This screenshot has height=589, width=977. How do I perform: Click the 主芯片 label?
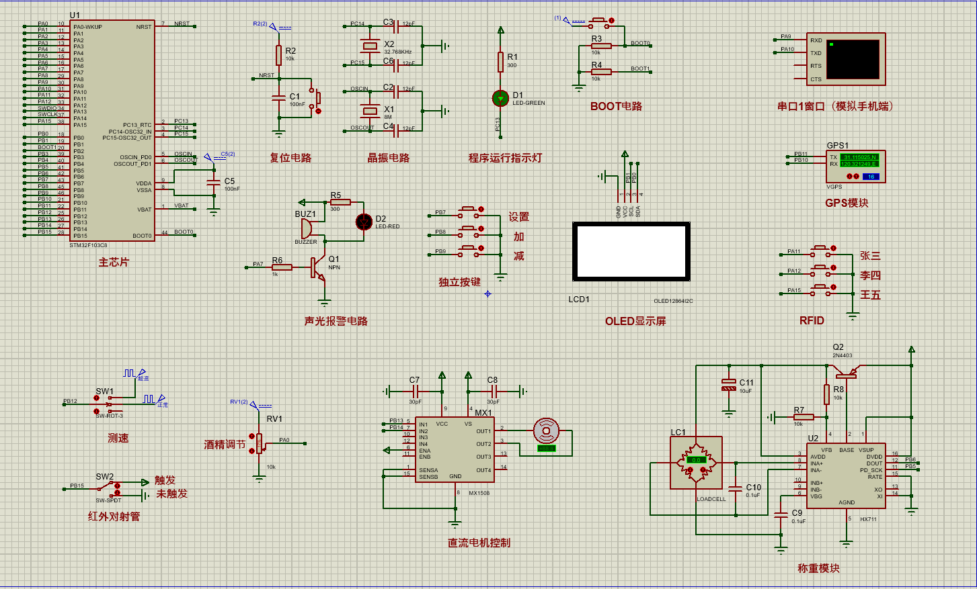(x=113, y=262)
